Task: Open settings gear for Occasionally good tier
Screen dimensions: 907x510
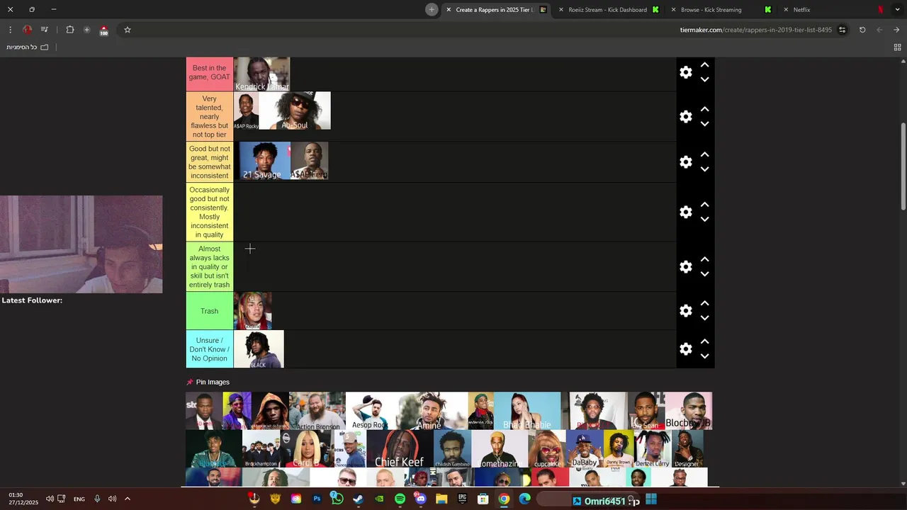Action: coord(686,212)
